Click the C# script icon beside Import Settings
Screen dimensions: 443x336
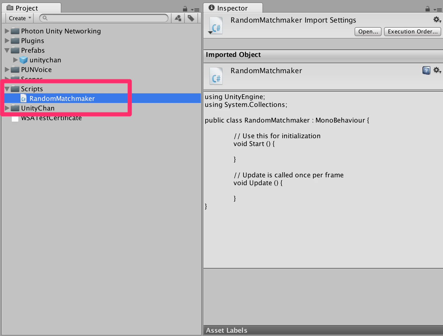coord(216,26)
